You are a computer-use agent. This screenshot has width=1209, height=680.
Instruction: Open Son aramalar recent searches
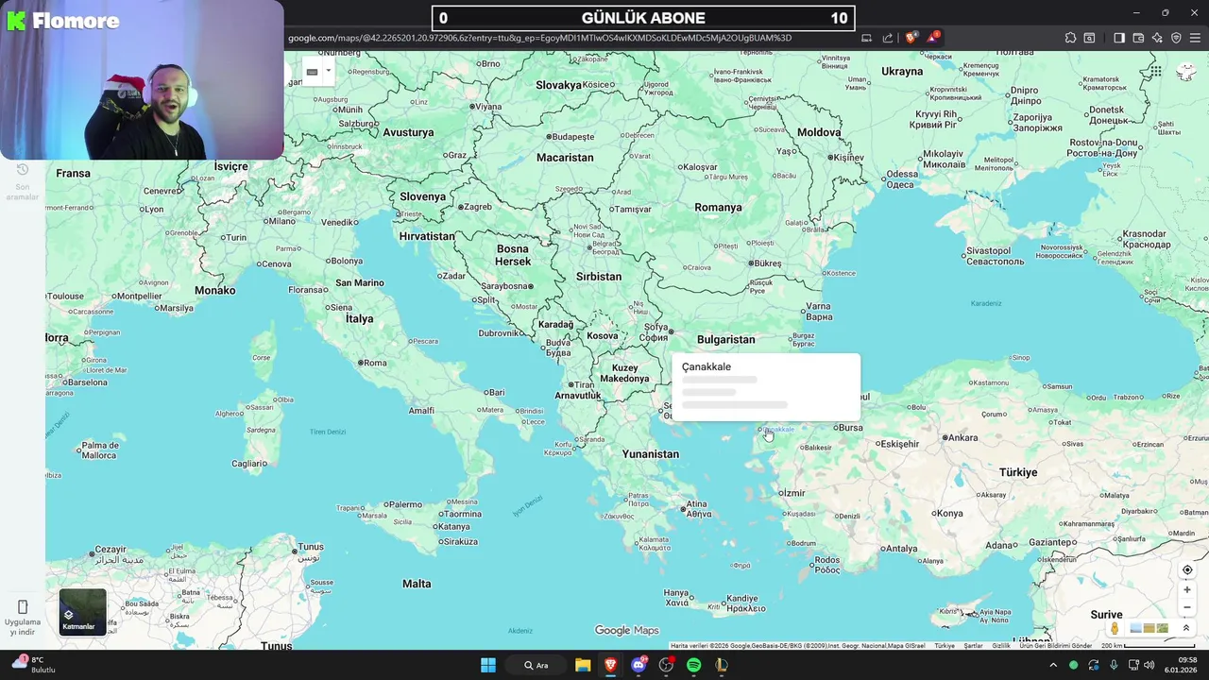click(x=23, y=181)
